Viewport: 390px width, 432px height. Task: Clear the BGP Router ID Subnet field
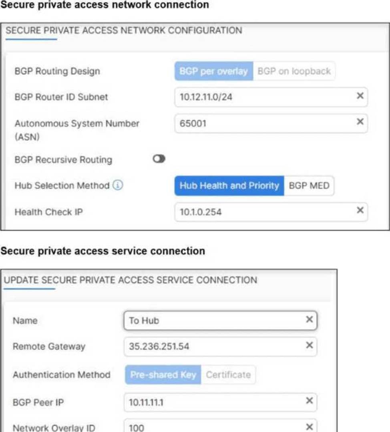[360, 96]
